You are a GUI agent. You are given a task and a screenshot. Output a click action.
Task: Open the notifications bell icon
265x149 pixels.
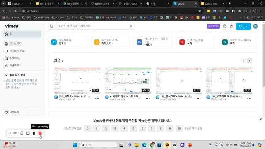pyautogui.click(x=231, y=26)
